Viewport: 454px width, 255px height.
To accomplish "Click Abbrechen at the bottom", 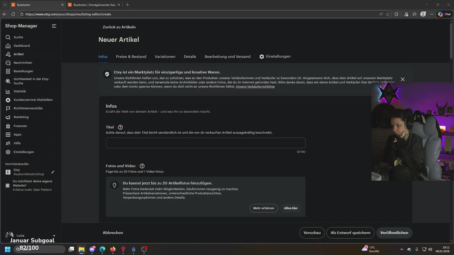I will tap(113, 233).
